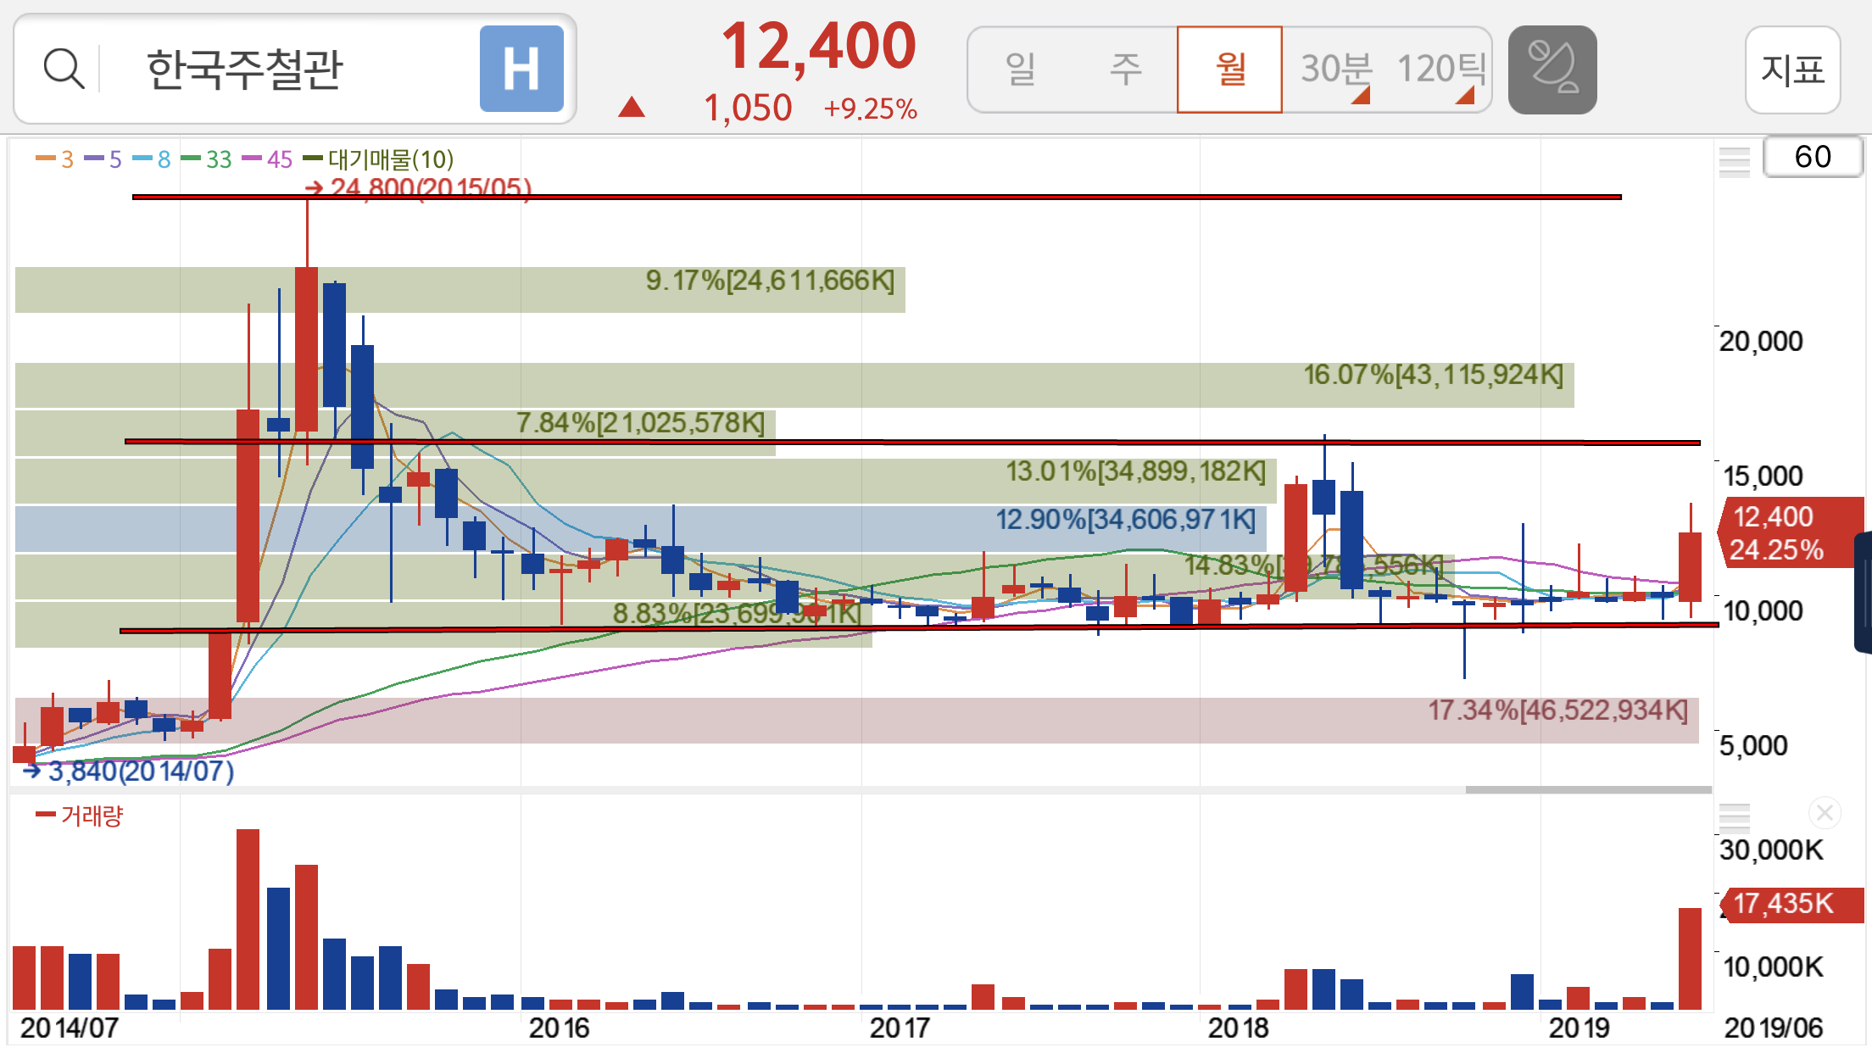Click the 한국주철관 stock name field
The image size is (1872, 1053).
[246, 69]
